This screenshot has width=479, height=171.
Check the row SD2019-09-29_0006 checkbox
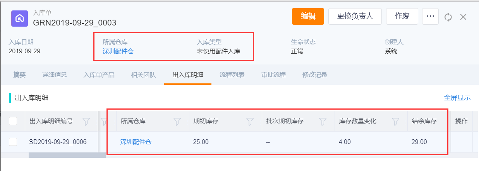click(x=13, y=142)
